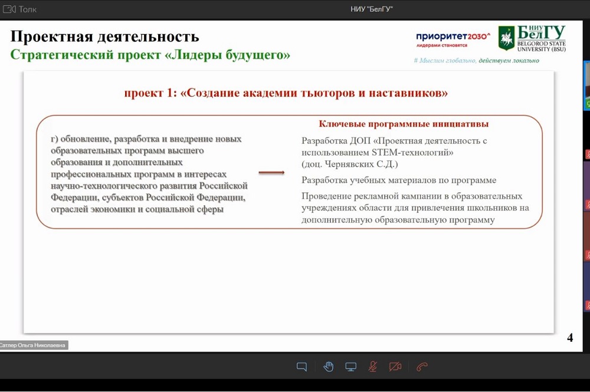The height and width of the screenshot is (392, 590).
Task: Click the Толк camera logo icon
Action: (x=9, y=9)
